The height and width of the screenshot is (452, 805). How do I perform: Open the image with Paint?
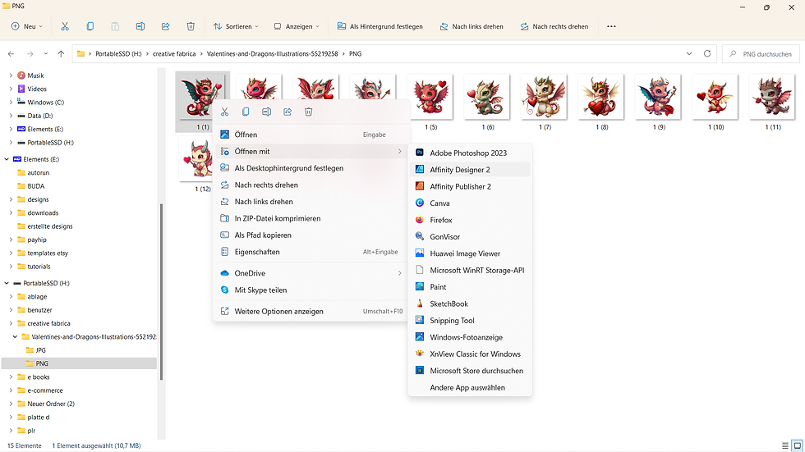[x=470, y=287]
